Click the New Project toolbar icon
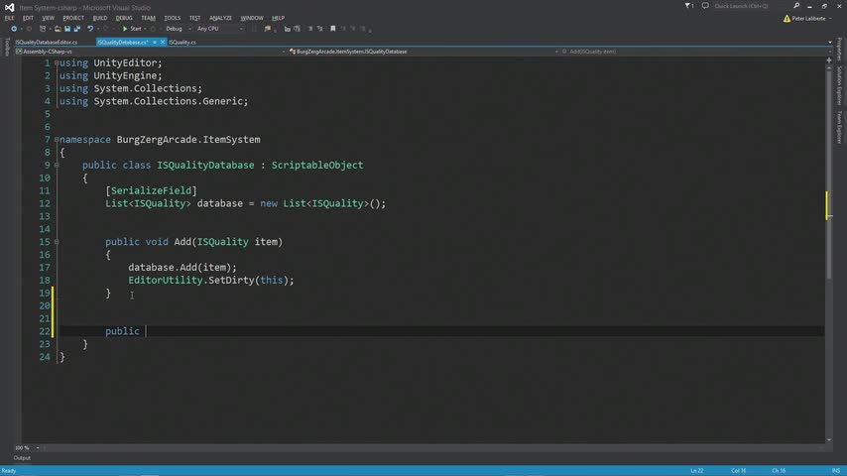 tap(42, 29)
